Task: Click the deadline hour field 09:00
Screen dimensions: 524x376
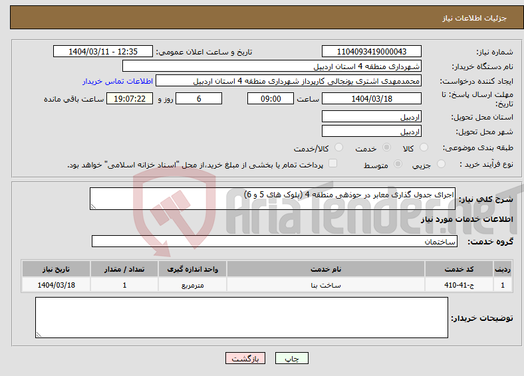Action: pos(271,98)
